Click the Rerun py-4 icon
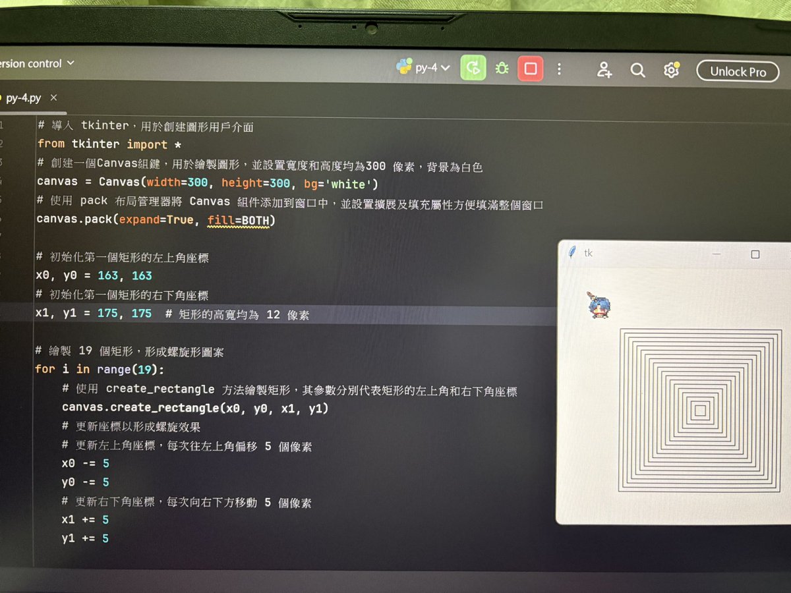 pyautogui.click(x=473, y=69)
